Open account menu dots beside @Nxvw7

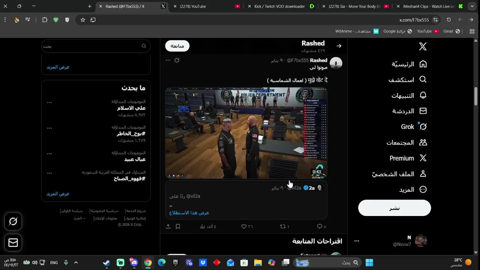(x=357, y=241)
